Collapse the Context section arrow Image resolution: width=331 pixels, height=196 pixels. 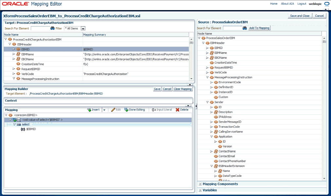coord(188,106)
